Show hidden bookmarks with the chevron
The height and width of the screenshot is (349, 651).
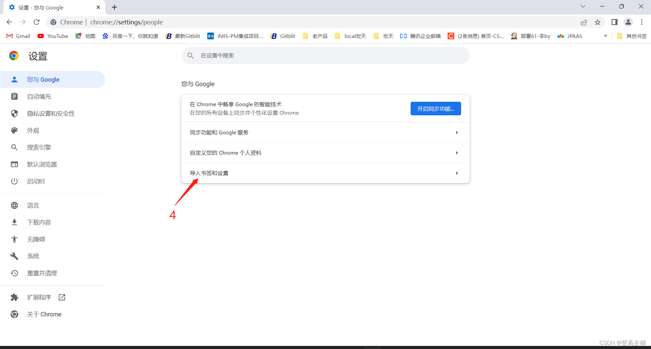click(606, 36)
